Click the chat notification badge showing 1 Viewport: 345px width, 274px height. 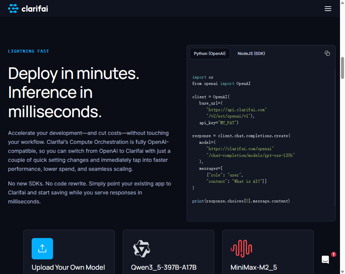[x=334, y=254]
